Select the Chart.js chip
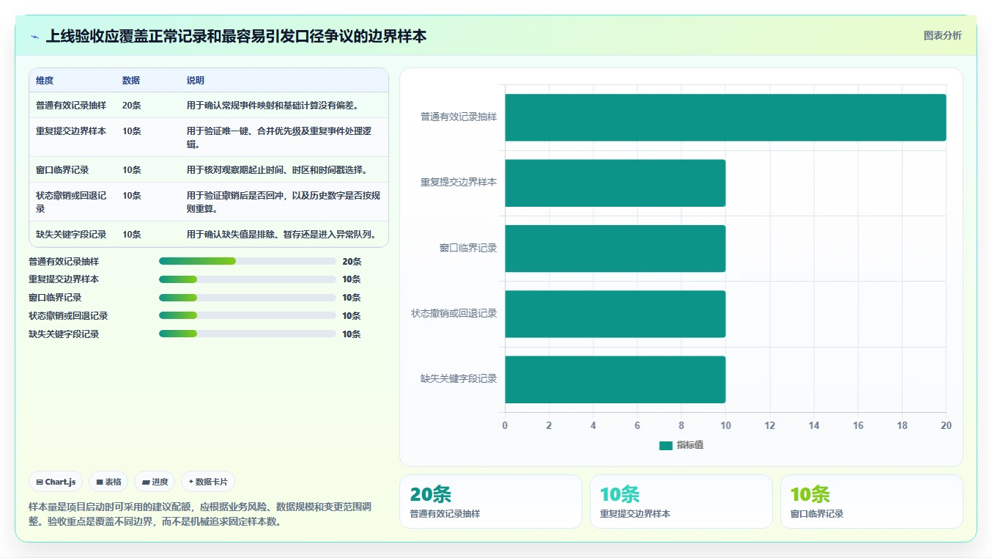Viewport: 992px width, 558px height. [x=56, y=482]
